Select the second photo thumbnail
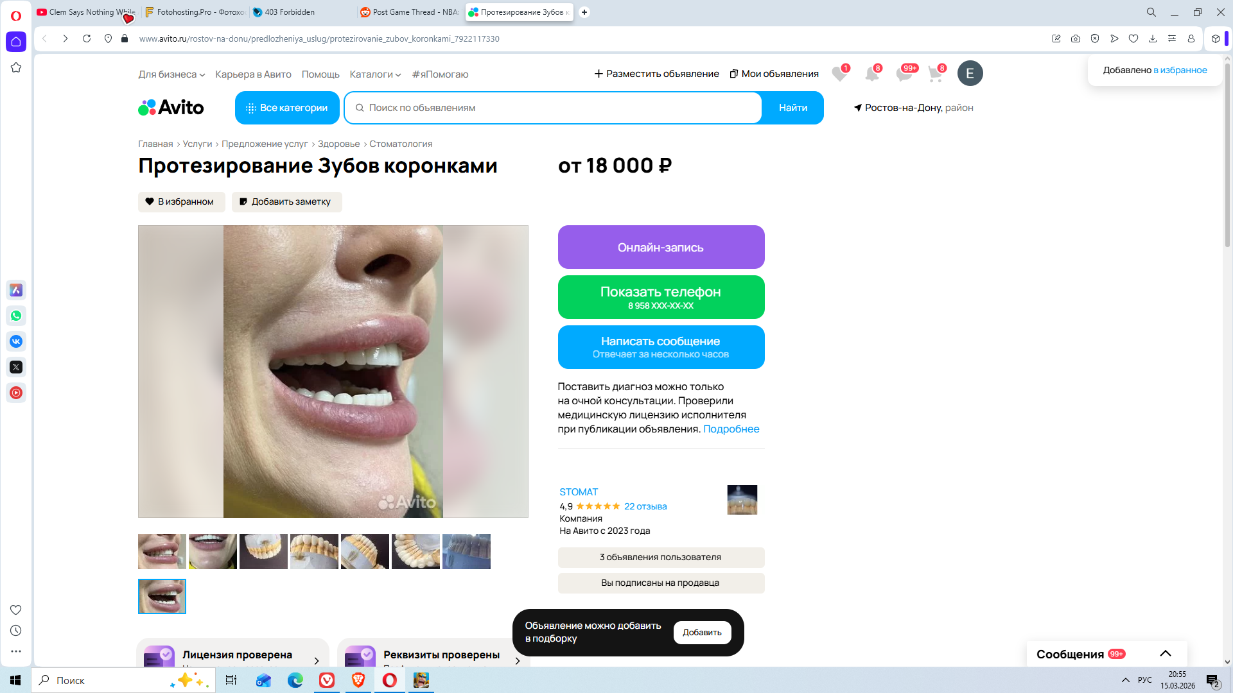This screenshot has width=1233, height=693. [213, 551]
